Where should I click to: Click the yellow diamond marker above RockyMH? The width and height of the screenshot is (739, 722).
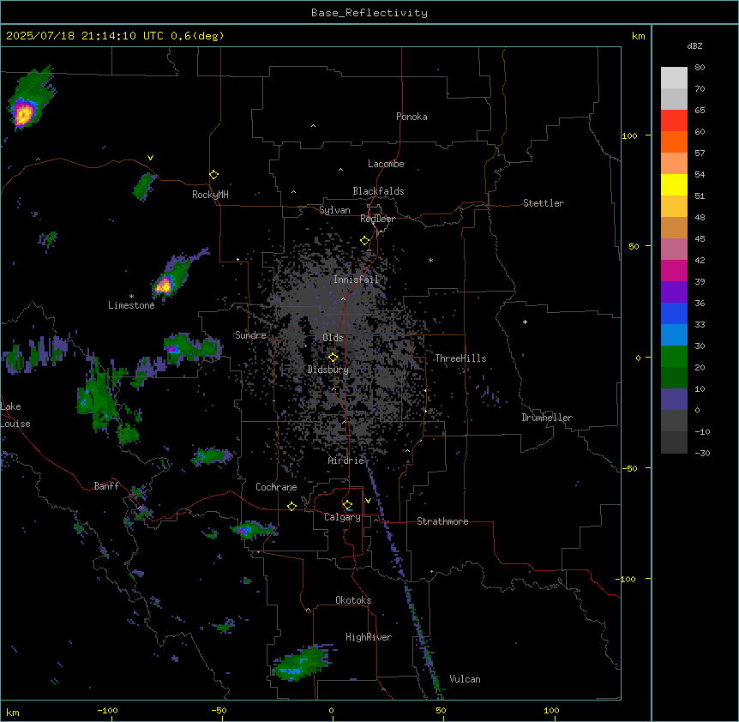point(214,175)
